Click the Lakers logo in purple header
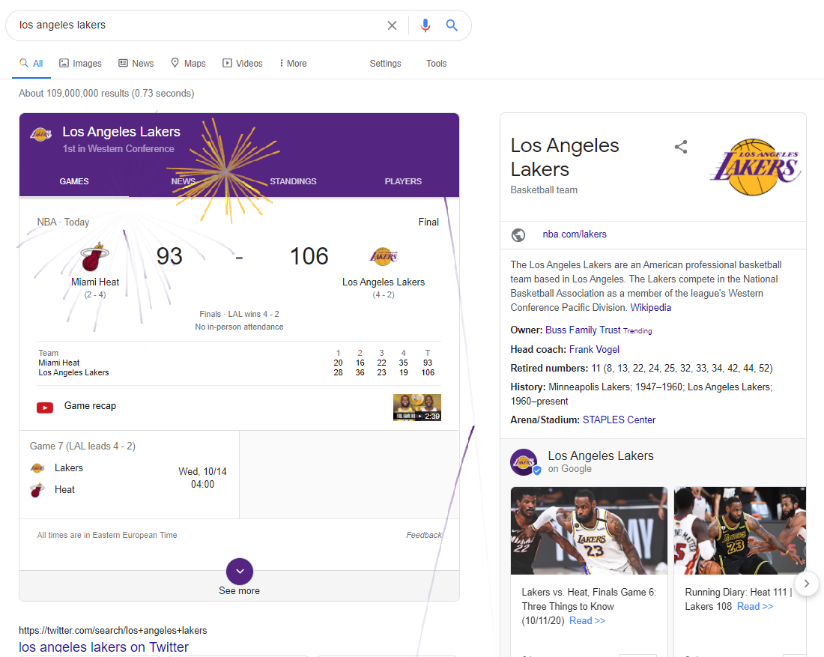This screenshot has height=657, width=824. tap(41, 135)
